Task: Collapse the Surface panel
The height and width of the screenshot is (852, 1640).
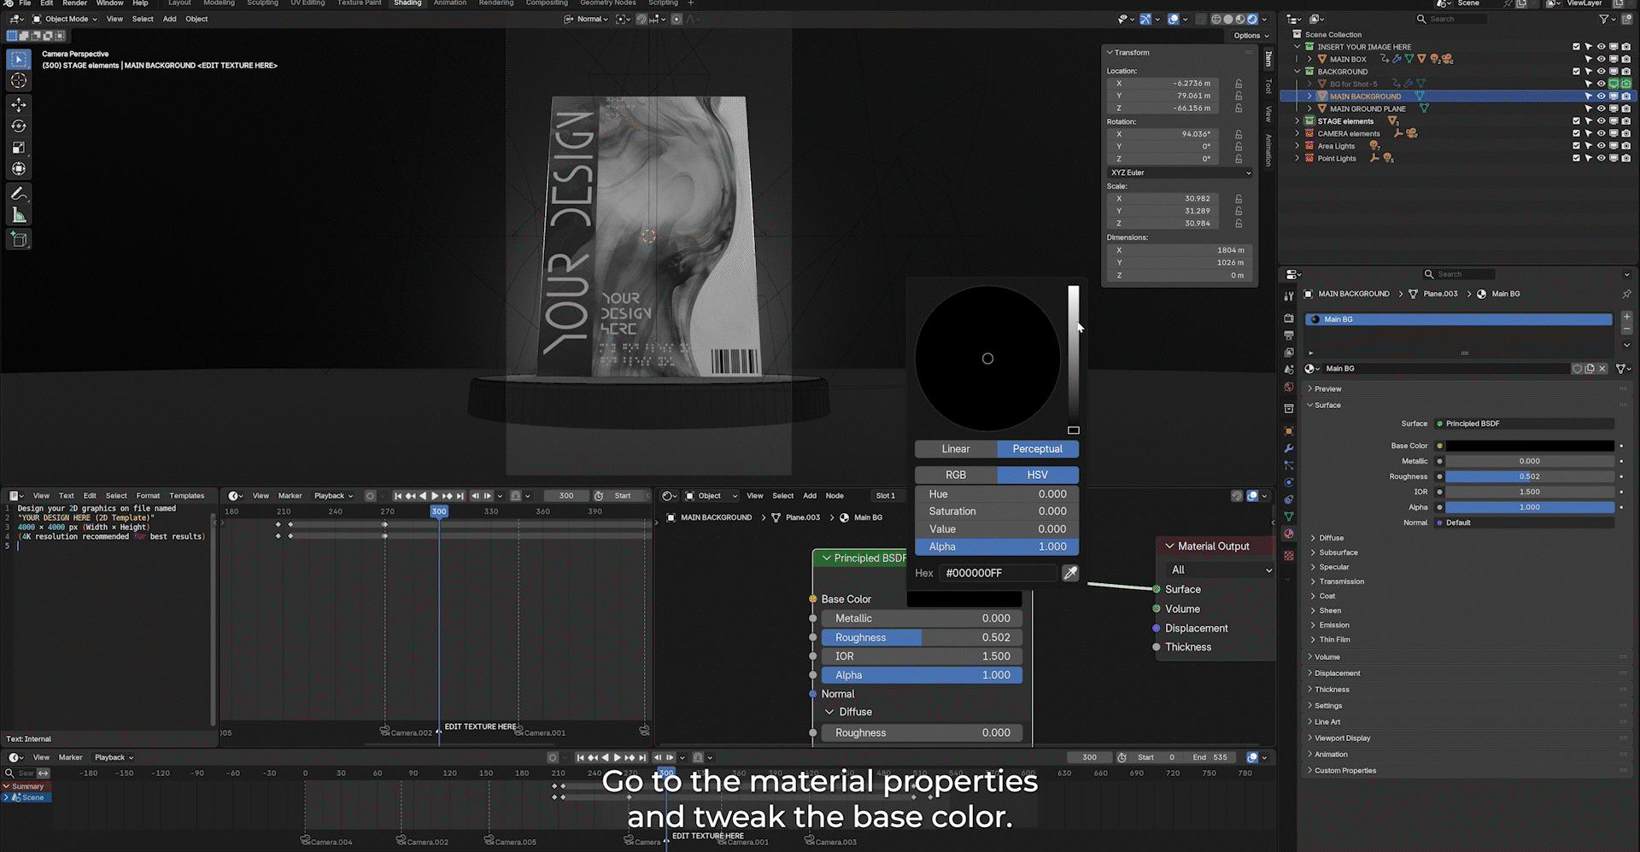Action: coord(1327,406)
